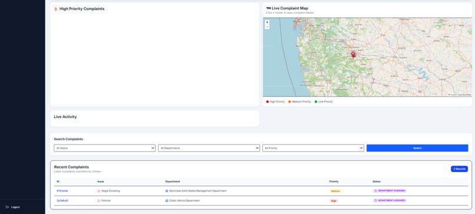475x214 pixels.
Task: Click Public Works Department text
Action: (184, 200)
